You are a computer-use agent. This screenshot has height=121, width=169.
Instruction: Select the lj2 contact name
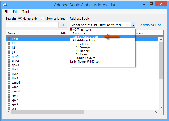pyautogui.click(x=13, y=48)
